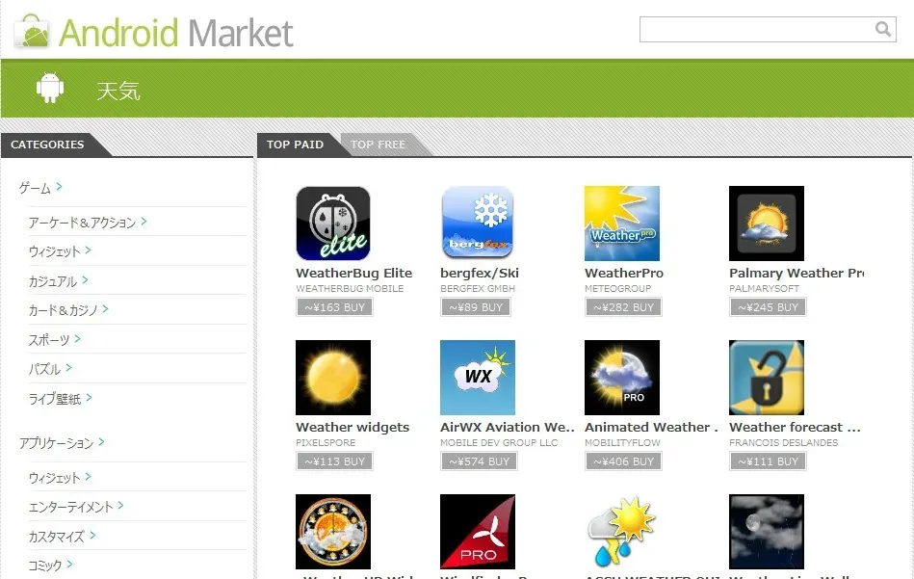Open the WeatherBug Elite app icon

click(x=333, y=224)
